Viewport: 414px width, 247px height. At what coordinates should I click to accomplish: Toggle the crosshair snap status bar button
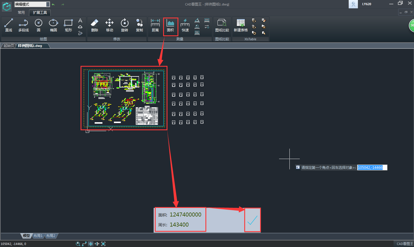pyautogui.click(x=91, y=244)
